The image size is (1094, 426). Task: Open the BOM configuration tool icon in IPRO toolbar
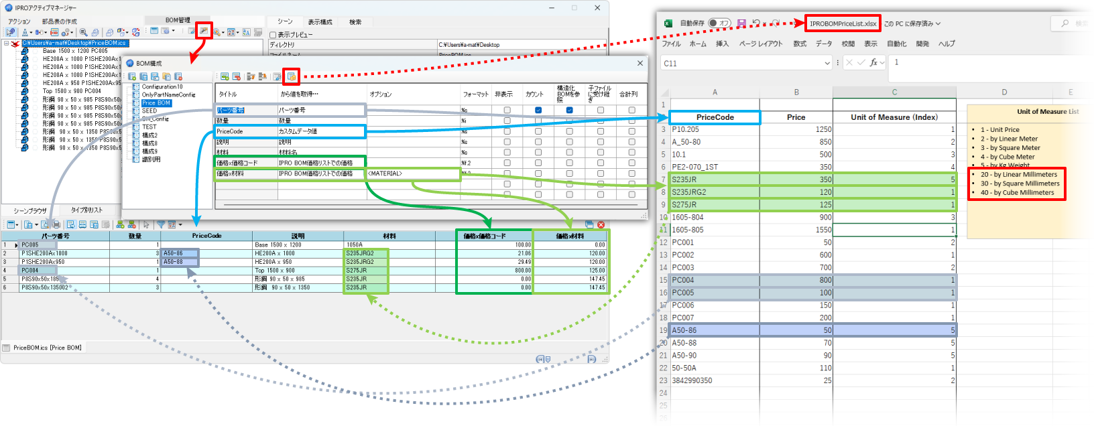pyautogui.click(x=204, y=31)
